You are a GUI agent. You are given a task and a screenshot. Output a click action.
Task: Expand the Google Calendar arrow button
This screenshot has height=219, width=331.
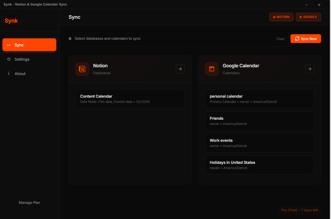tap(310, 69)
